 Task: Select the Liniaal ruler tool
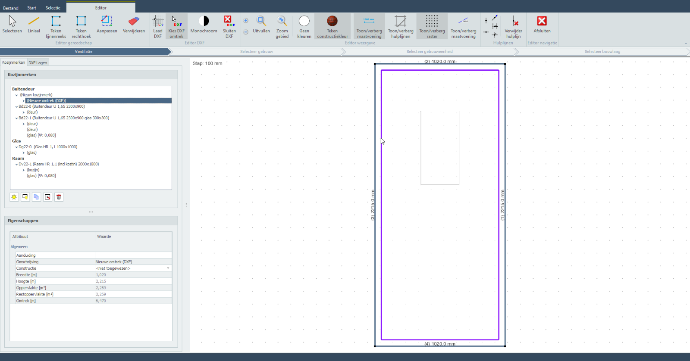[x=34, y=25]
